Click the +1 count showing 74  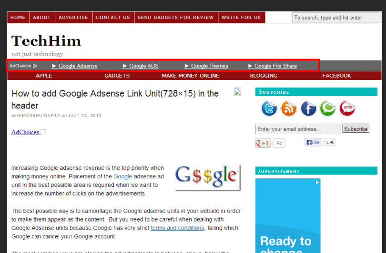279,143
